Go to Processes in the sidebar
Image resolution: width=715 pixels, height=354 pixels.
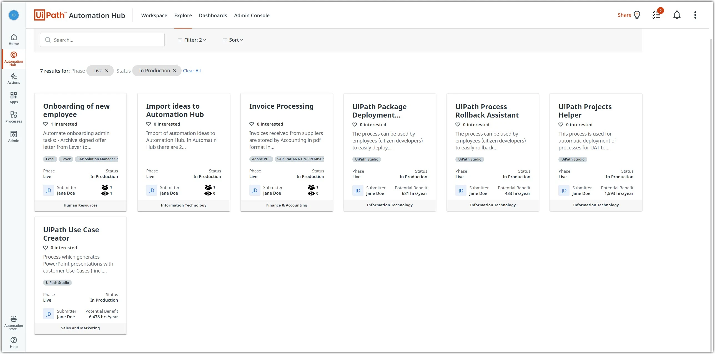click(x=14, y=117)
